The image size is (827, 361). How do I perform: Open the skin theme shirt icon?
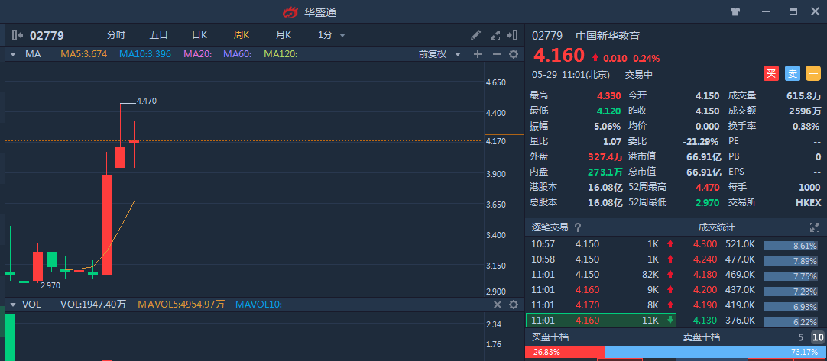tap(735, 12)
